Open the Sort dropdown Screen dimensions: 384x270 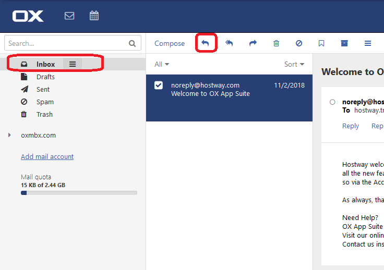[x=294, y=64]
